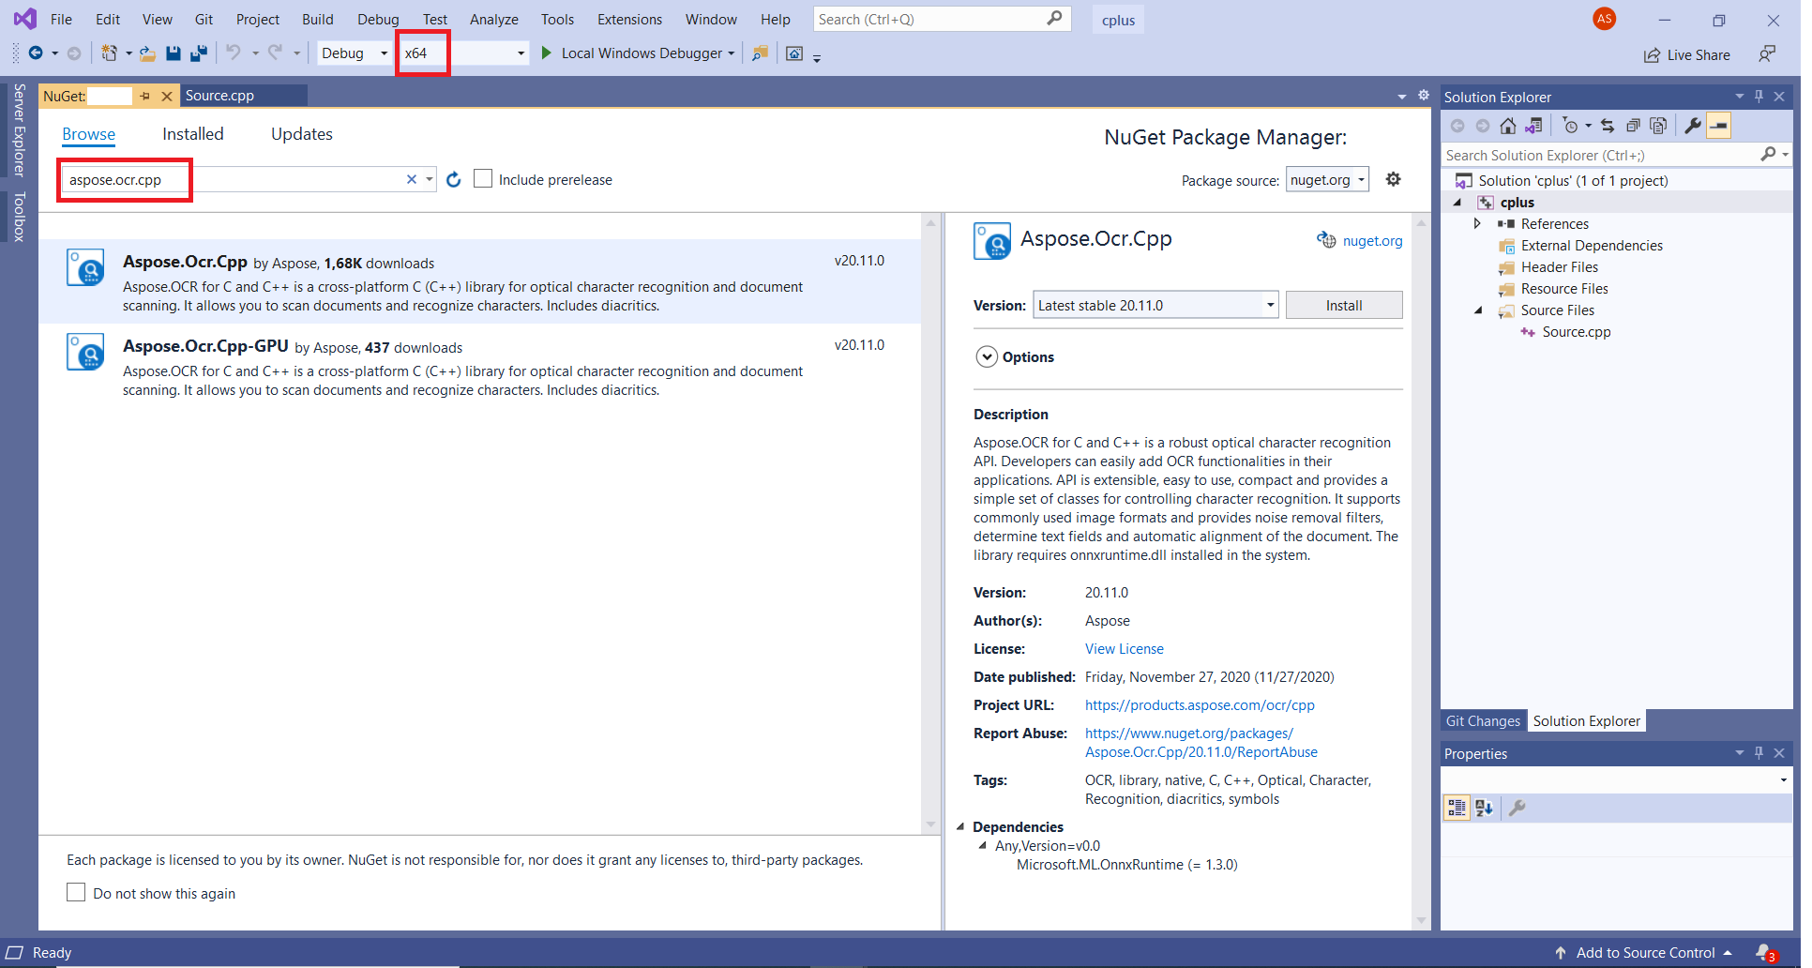Enable the Include prerelease checkbox
The width and height of the screenshot is (1812, 968).
click(x=483, y=178)
